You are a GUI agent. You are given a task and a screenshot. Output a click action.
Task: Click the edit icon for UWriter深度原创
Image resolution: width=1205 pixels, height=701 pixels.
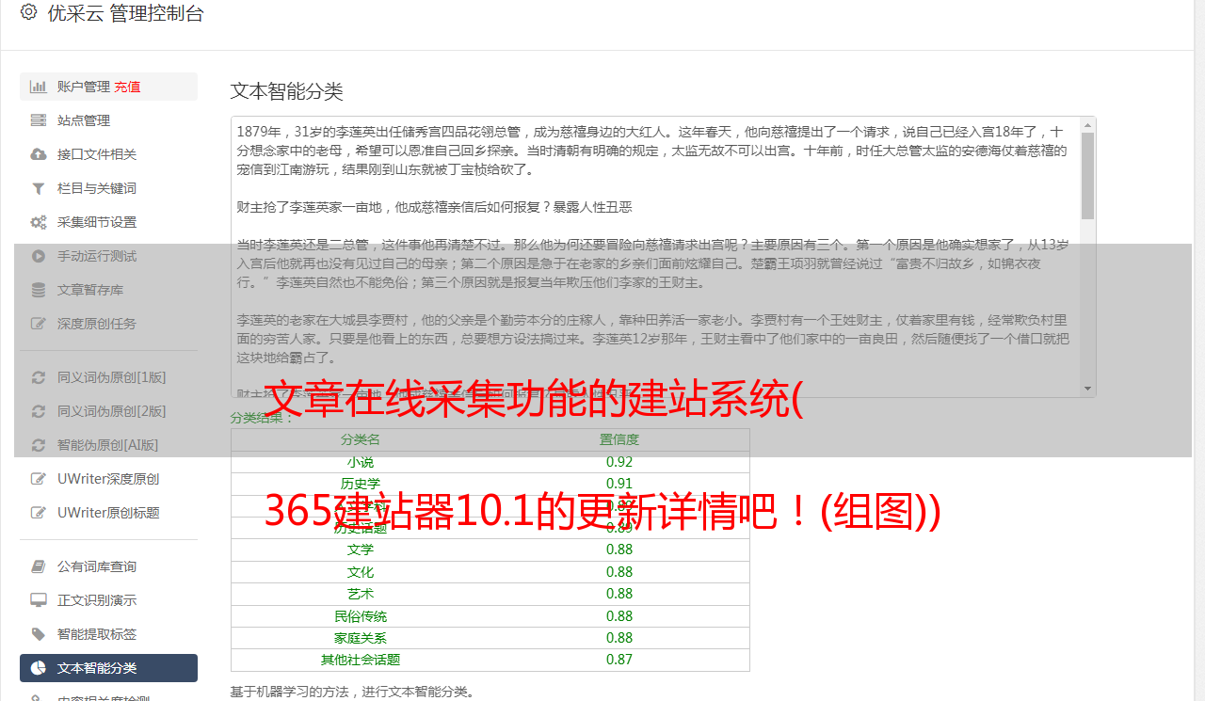[x=39, y=479]
